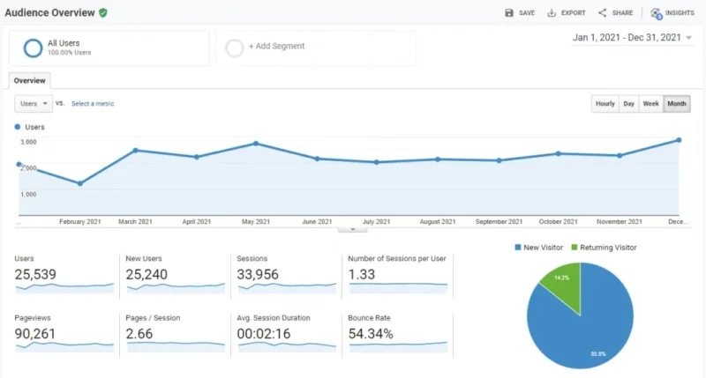Open the Users metric dropdown

[34, 104]
